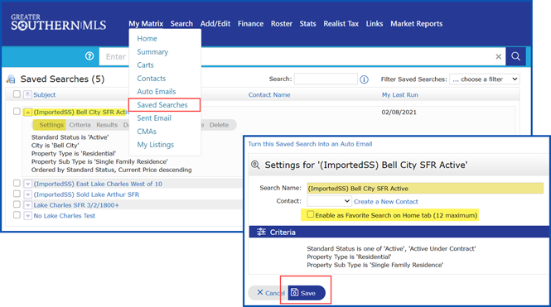Click the search info icon
Viewport: 551px width, 307px height.
point(364,79)
